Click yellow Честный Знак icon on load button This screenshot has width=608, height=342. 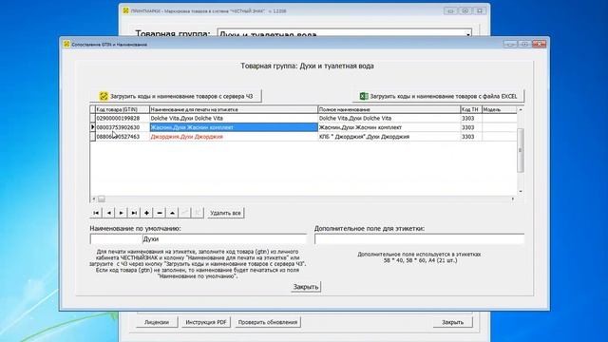coord(104,96)
